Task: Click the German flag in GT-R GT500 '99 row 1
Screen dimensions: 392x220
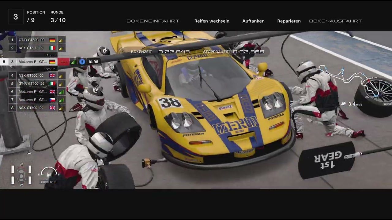Action: tap(52, 40)
